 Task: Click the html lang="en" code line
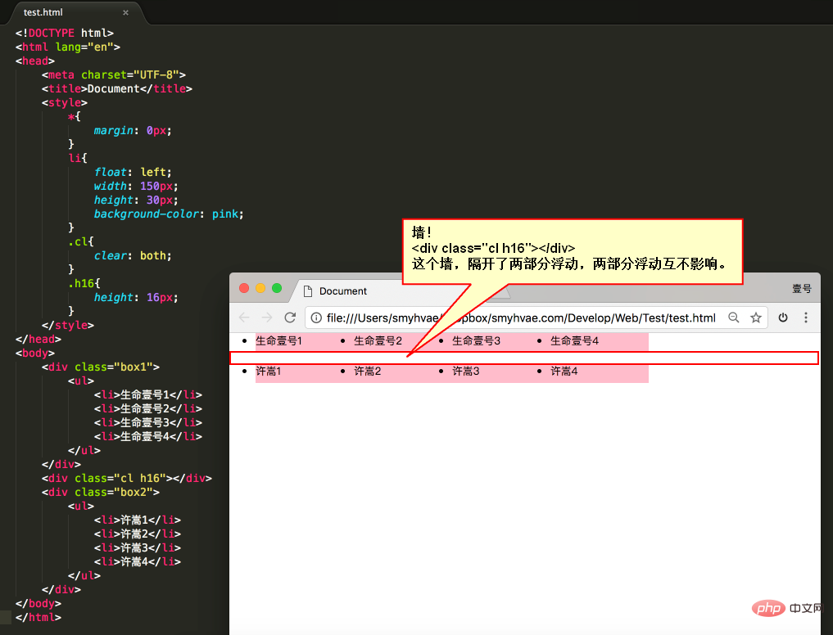(67, 47)
